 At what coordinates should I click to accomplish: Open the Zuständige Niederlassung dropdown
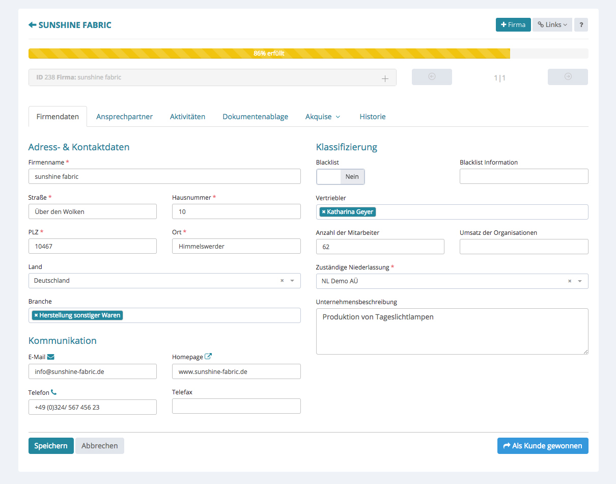[580, 281]
